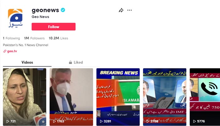Click the link icon beside geo.tv
The width and height of the screenshot is (220, 126).
tap(5, 51)
